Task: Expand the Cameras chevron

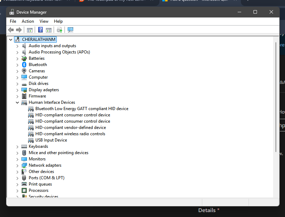Action: pyautogui.click(x=17, y=71)
